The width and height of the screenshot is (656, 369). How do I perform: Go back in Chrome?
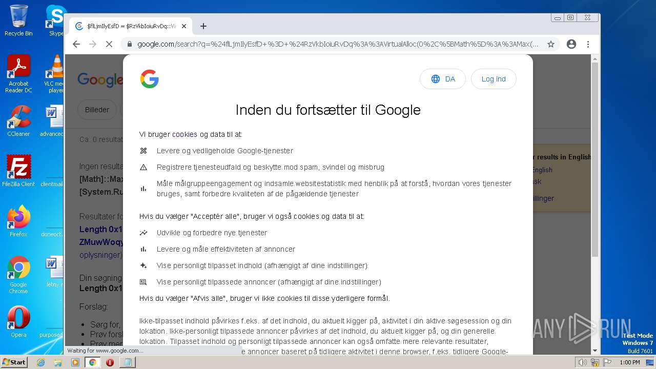pyautogui.click(x=76, y=44)
